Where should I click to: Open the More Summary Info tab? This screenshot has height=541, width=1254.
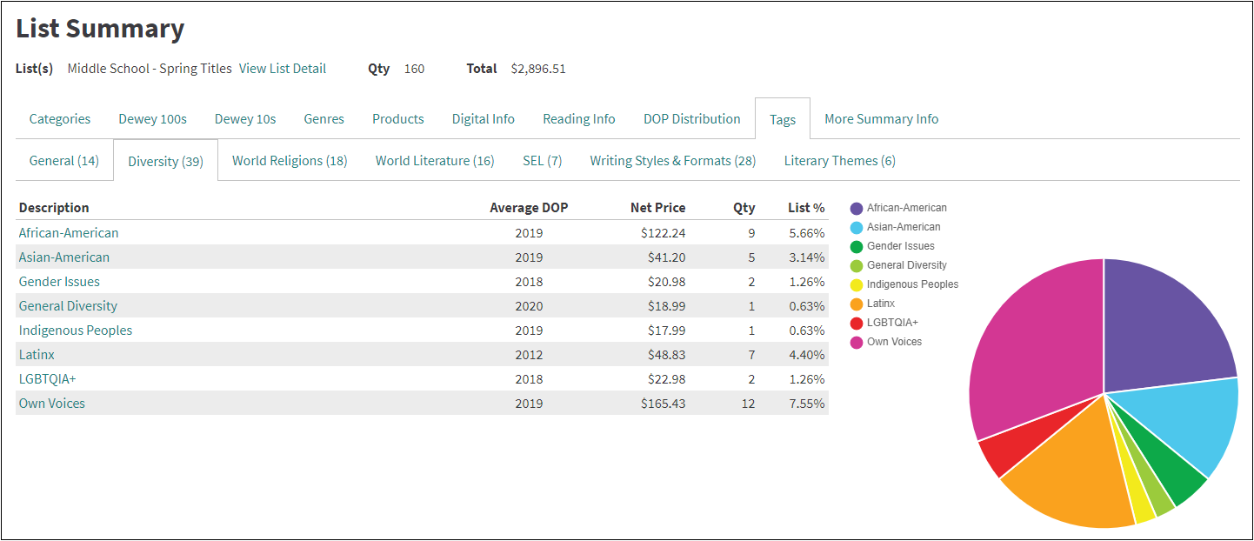pyautogui.click(x=881, y=119)
